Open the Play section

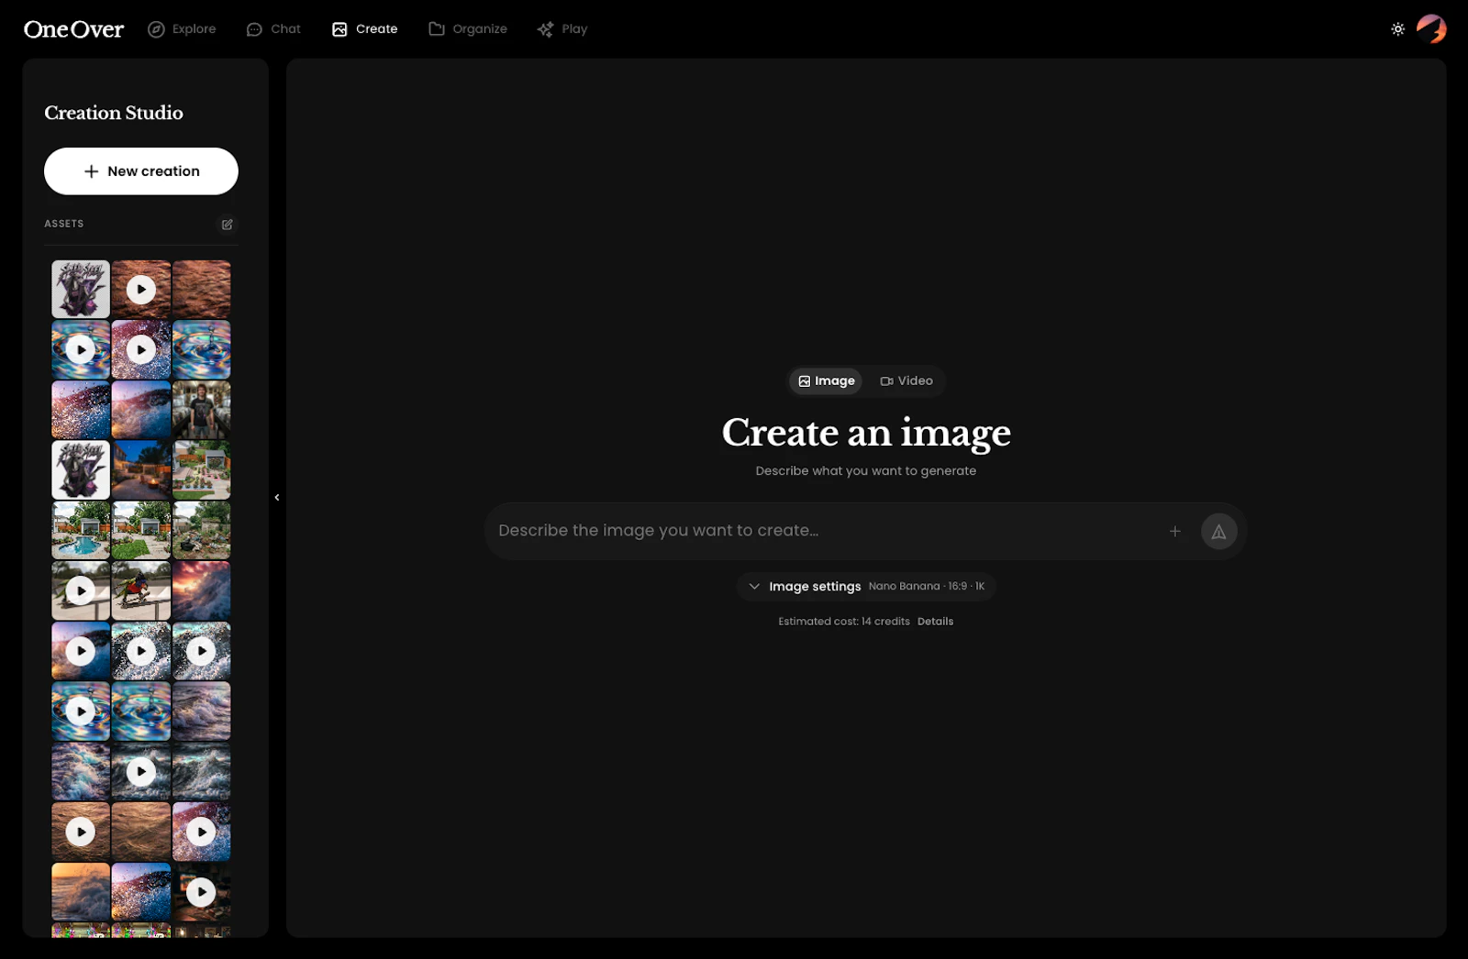click(562, 29)
